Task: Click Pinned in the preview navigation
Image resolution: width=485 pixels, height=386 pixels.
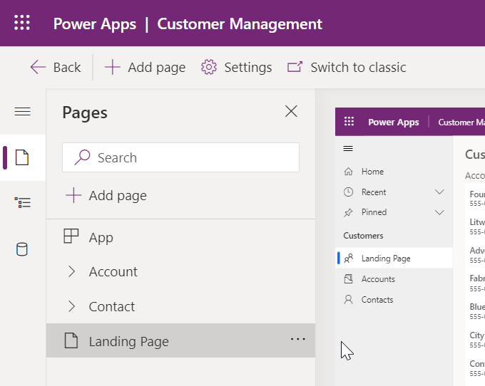Action: [394, 212]
